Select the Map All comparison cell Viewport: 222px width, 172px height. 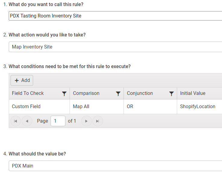point(97,107)
